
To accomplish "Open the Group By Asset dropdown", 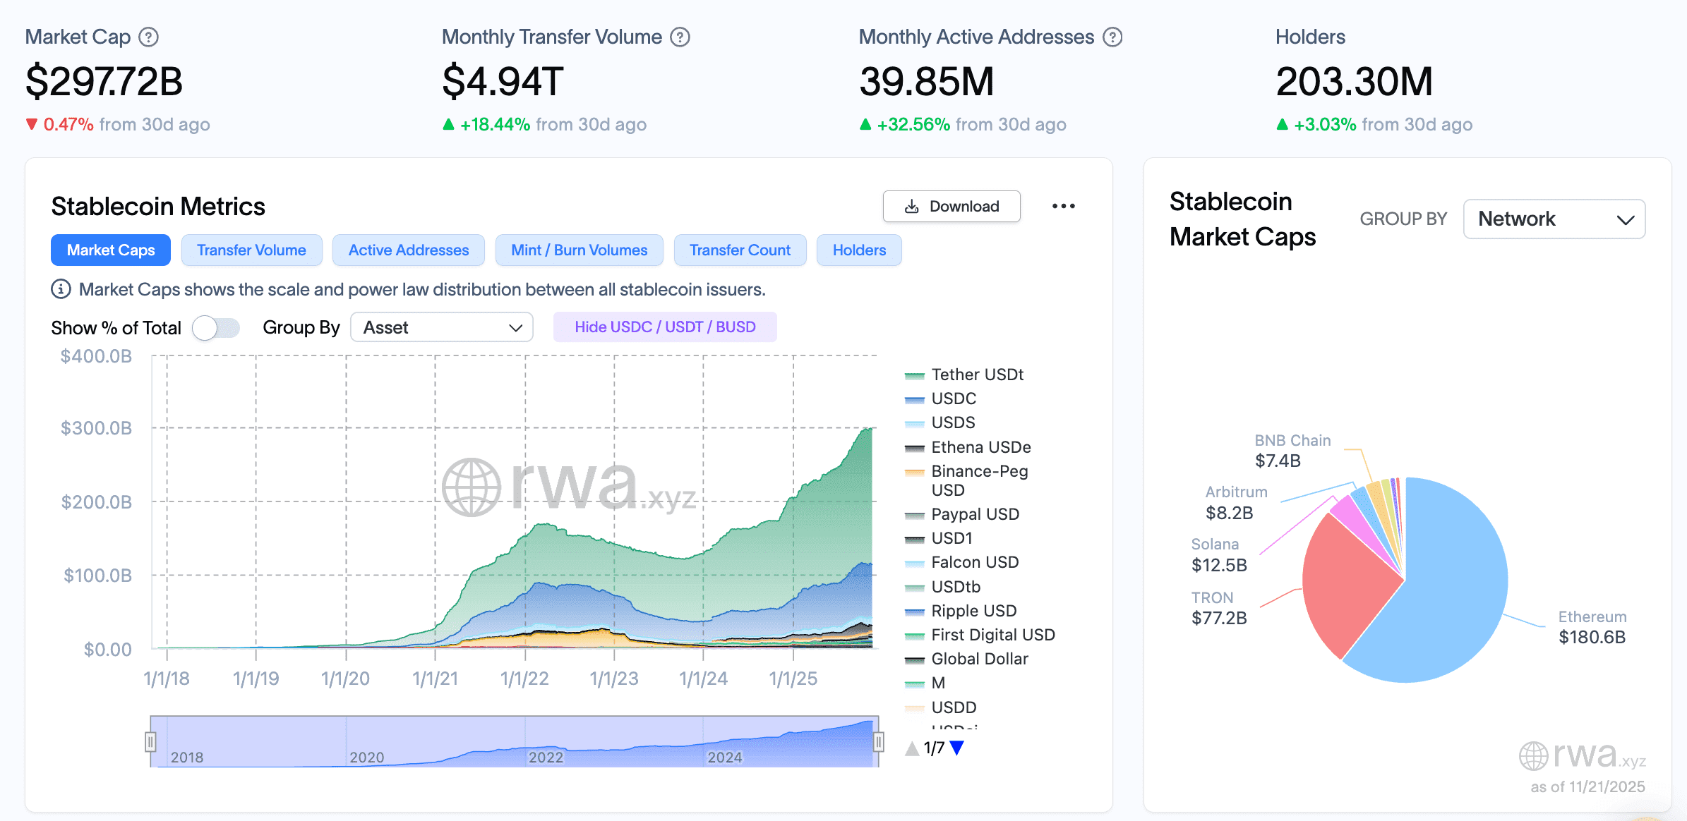I will coord(441,327).
